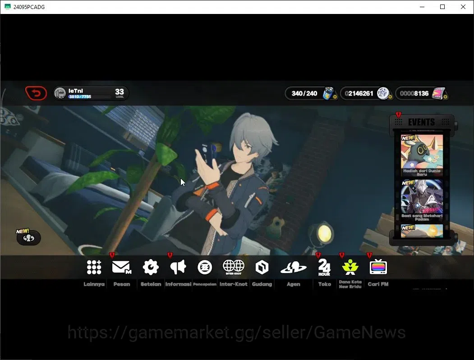Add film currency plus beside 00008136
This screenshot has height=360, width=474.
[x=445, y=97]
